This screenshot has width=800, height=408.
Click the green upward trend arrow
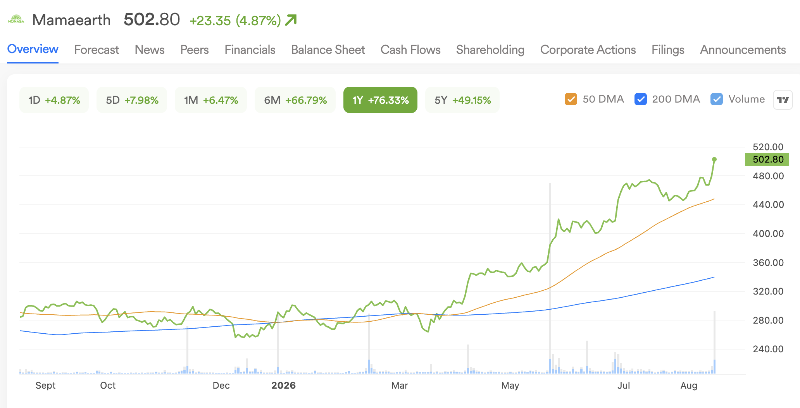click(291, 20)
